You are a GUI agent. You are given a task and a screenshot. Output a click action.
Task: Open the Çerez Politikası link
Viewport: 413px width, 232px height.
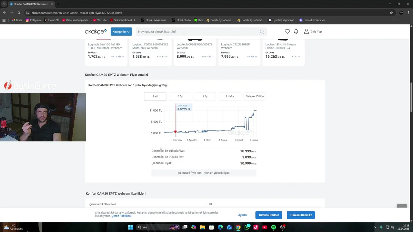click(x=121, y=216)
